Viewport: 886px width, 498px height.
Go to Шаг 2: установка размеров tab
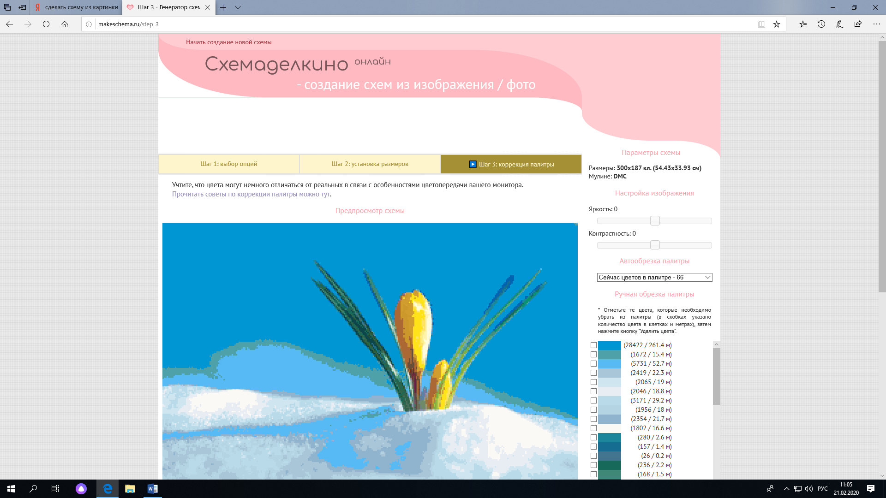(370, 164)
